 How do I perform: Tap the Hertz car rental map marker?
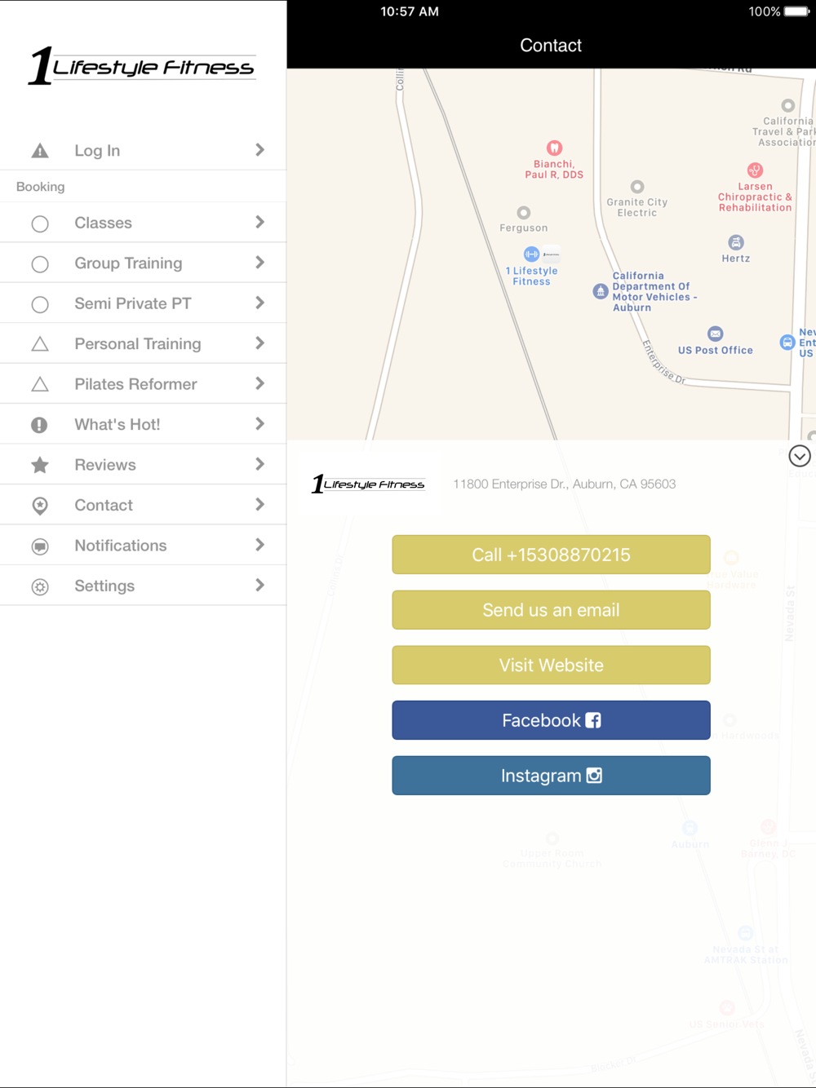(736, 242)
